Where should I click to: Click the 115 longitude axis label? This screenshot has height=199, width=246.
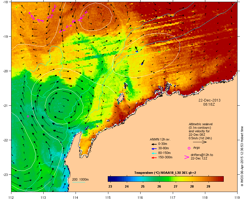108,197
